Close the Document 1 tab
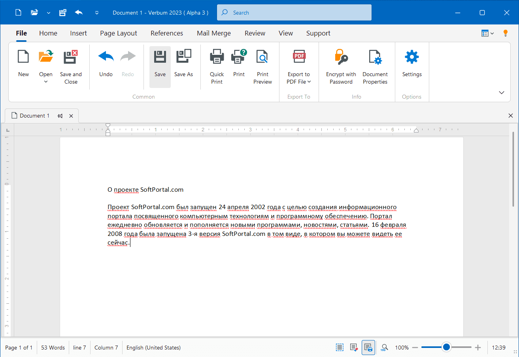 (71, 116)
